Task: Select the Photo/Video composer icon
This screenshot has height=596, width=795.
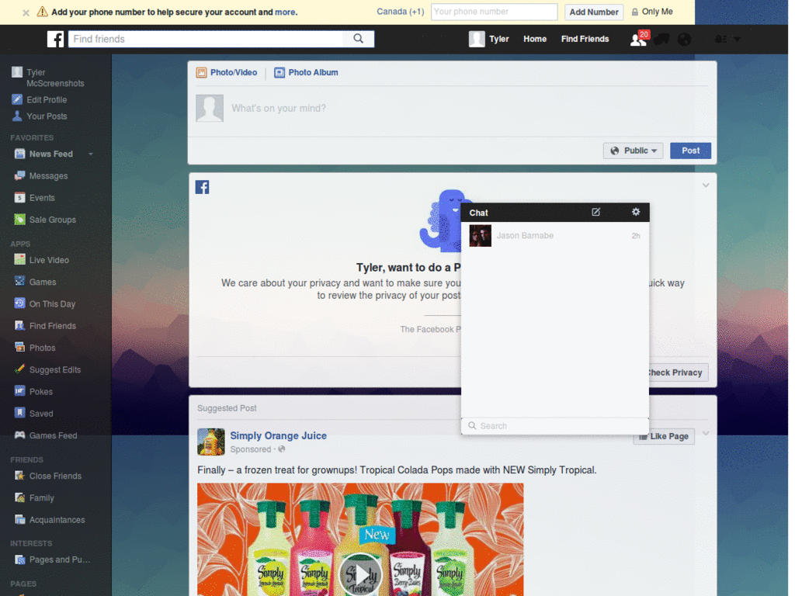Action: [203, 72]
